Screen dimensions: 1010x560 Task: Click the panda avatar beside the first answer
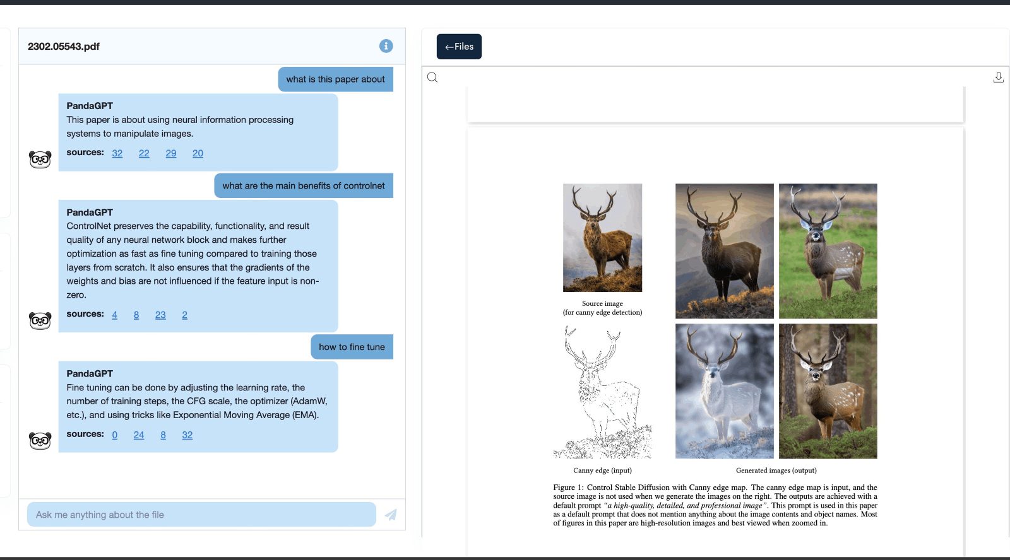[x=40, y=159]
